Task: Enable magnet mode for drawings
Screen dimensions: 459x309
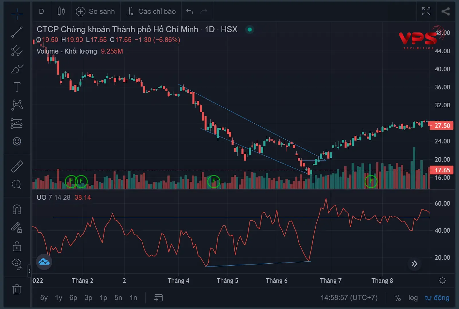Action: (x=17, y=209)
